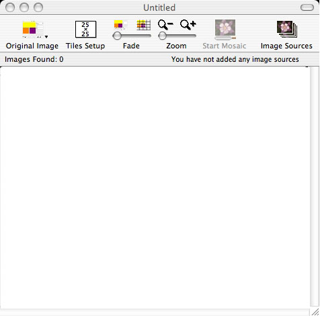Click the window resize grip corner
This screenshot has width=320, height=316.
tap(315, 312)
